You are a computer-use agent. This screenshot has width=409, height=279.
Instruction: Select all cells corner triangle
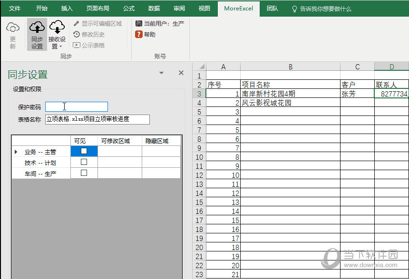(200, 67)
